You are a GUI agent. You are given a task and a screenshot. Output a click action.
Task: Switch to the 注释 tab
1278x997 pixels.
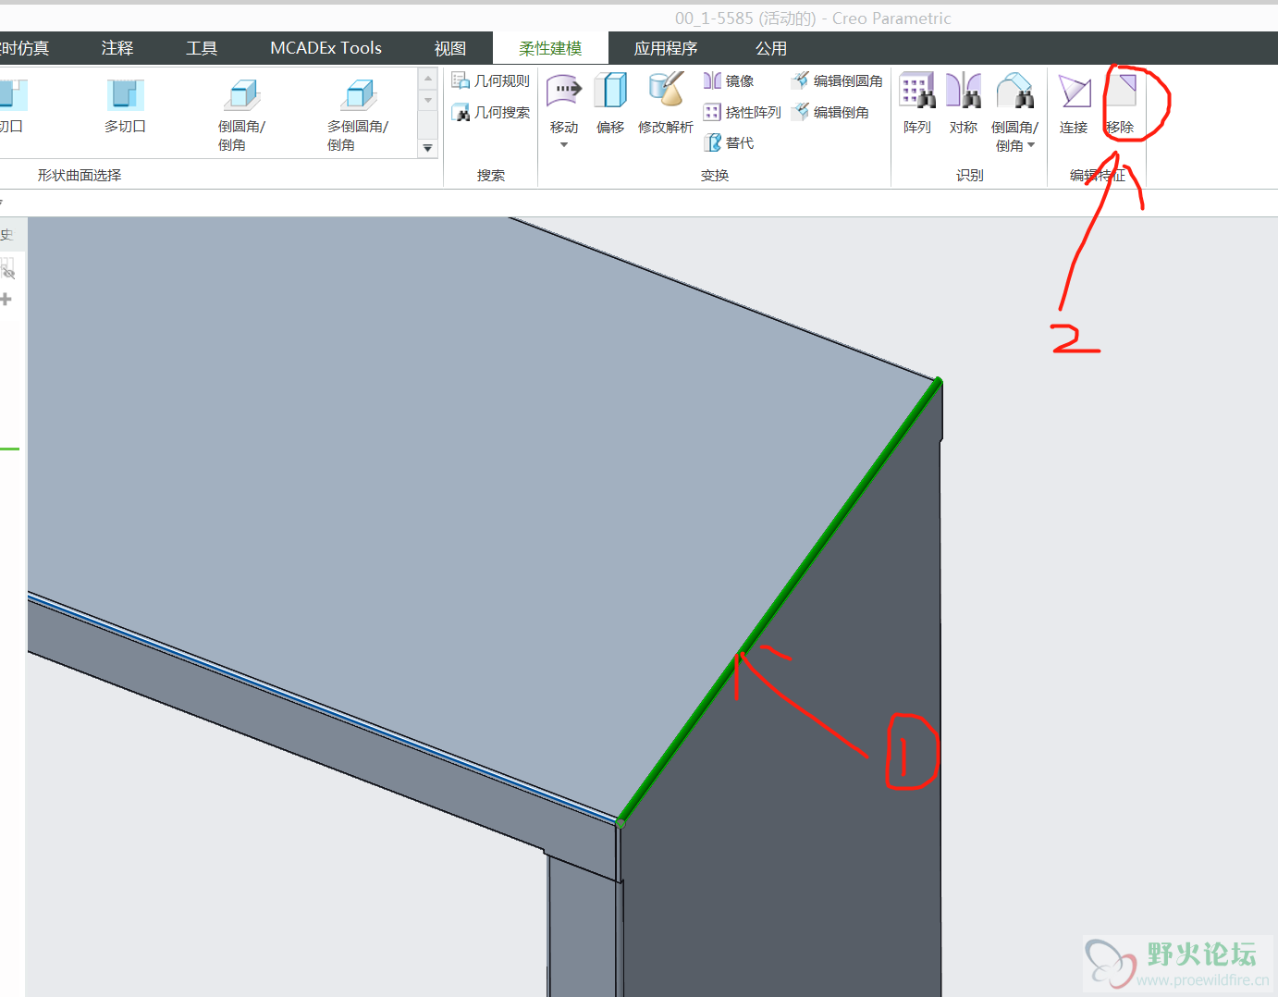coord(117,48)
